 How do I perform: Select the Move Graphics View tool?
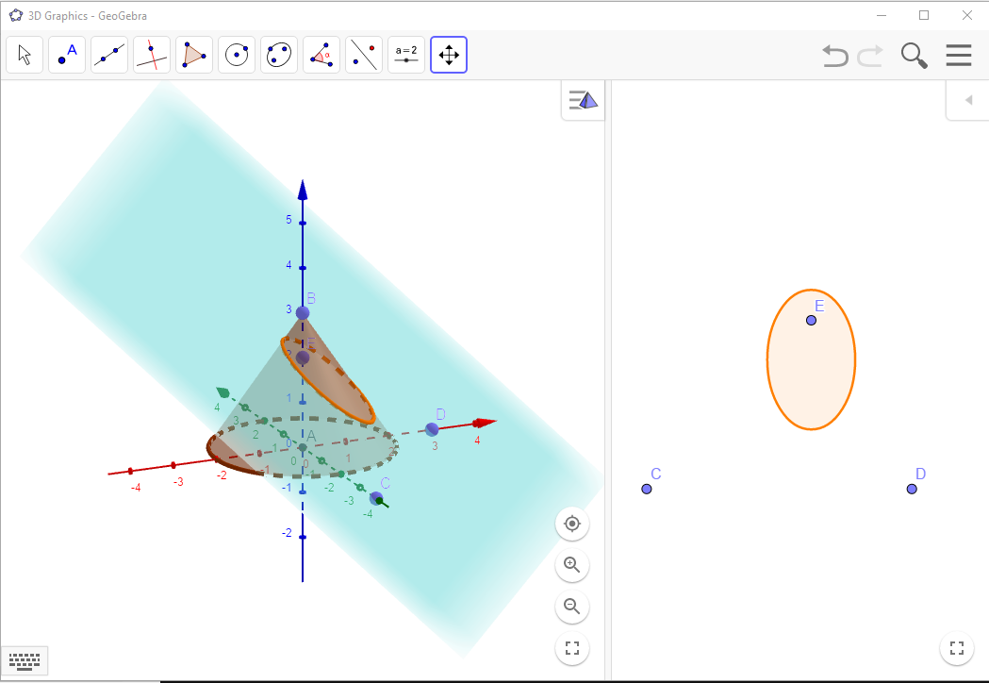pyautogui.click(x=449, y=55)
